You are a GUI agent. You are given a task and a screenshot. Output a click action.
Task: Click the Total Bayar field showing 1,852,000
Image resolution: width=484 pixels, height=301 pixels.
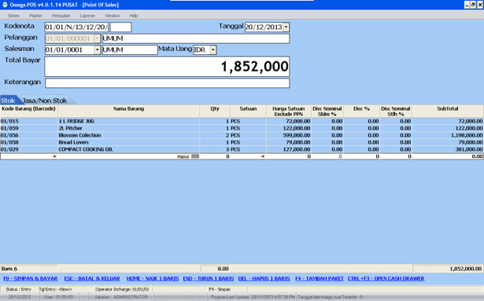[x=167, y=66]
